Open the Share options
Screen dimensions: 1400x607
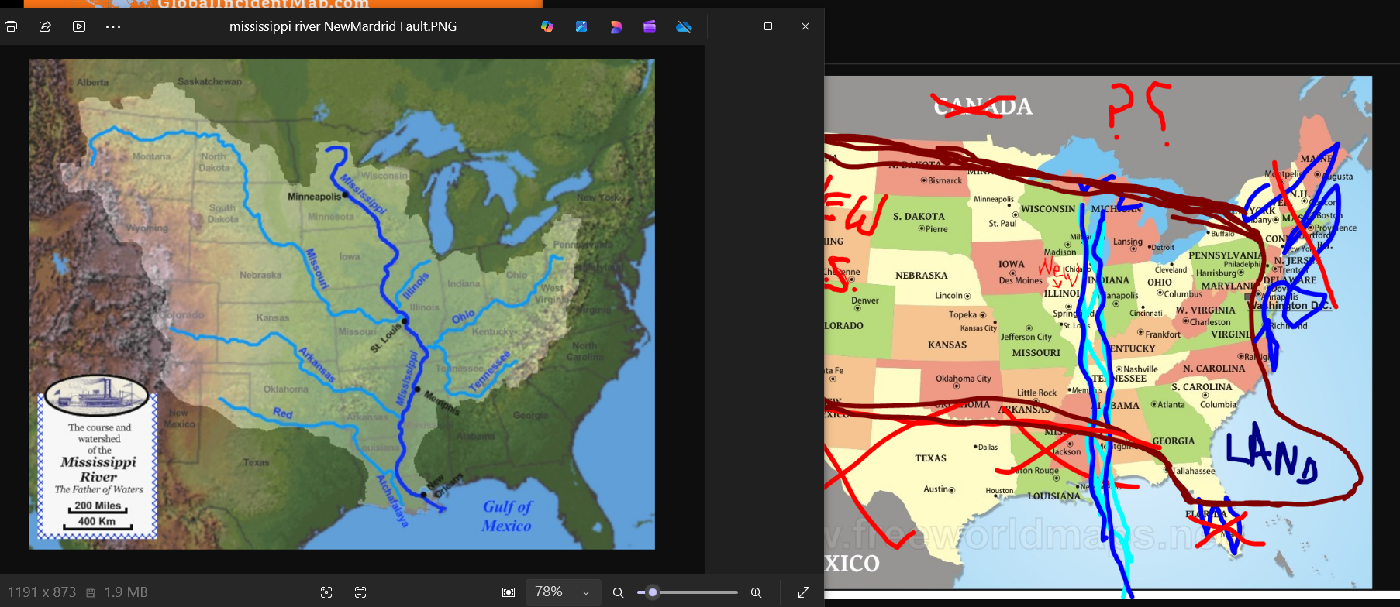tap(45, 26)
